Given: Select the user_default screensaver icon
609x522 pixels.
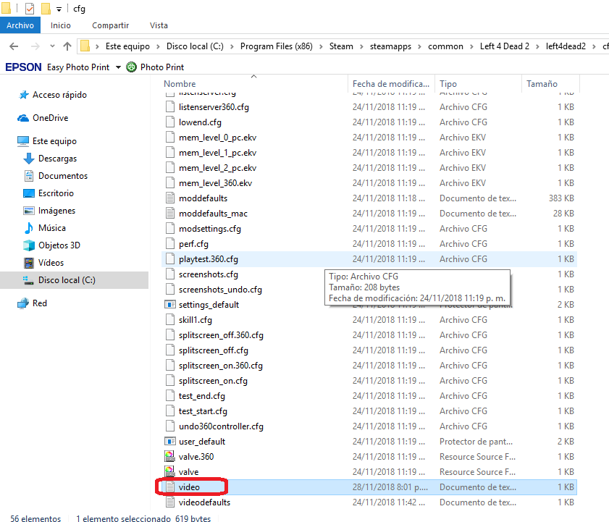Looking at the screenshot, I should 170,442.
